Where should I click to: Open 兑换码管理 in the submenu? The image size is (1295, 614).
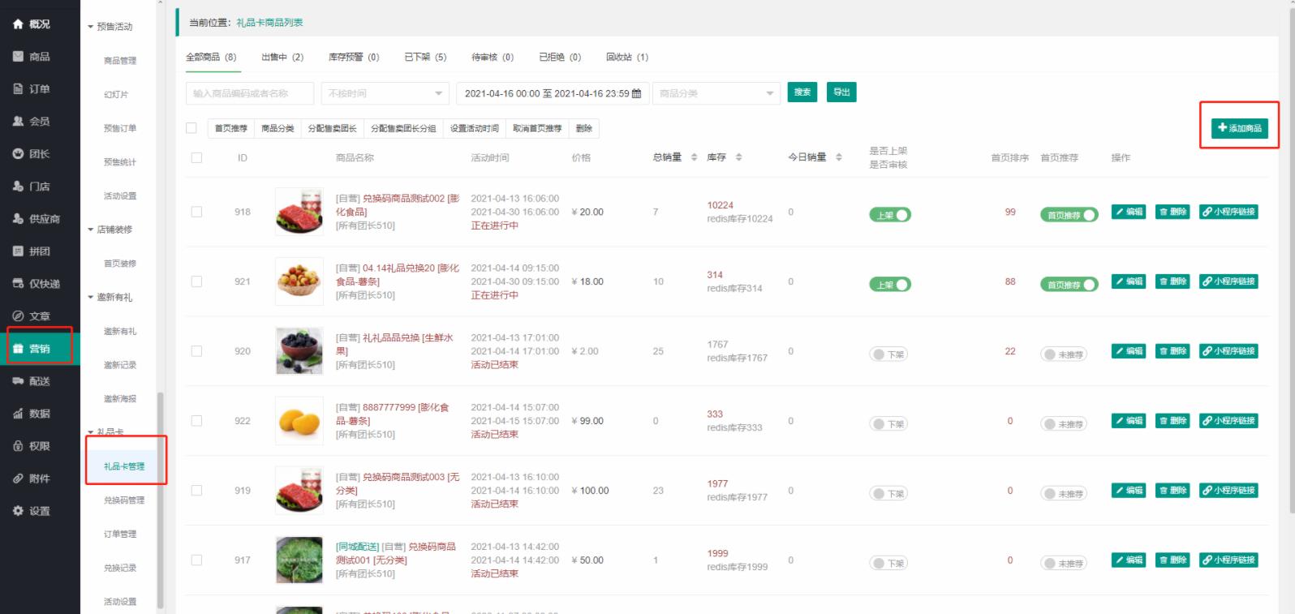coord(124,500)
